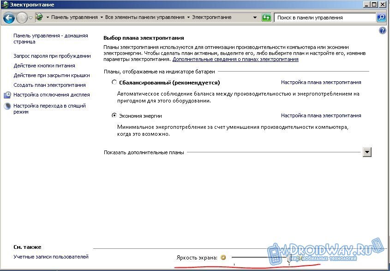
Task: Minimize the Электропитание window
Action: coord(366,5)
